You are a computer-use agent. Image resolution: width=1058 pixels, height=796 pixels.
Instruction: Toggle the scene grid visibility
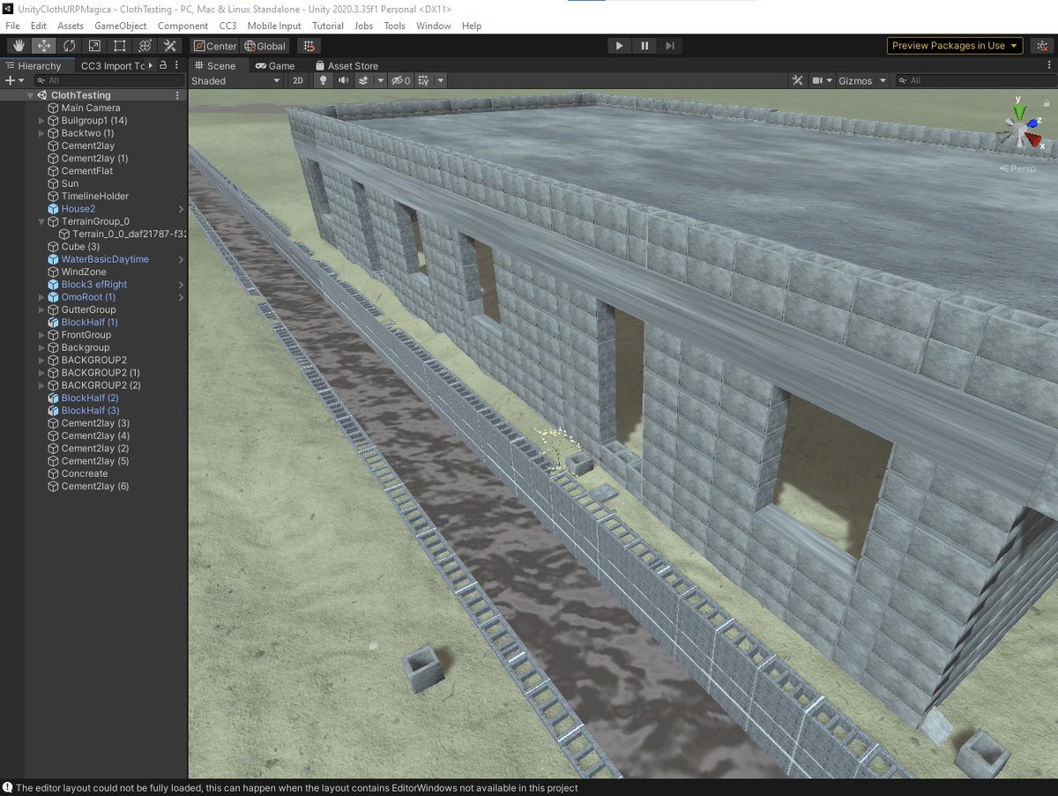pyautogui.click(x=423, y=80)
